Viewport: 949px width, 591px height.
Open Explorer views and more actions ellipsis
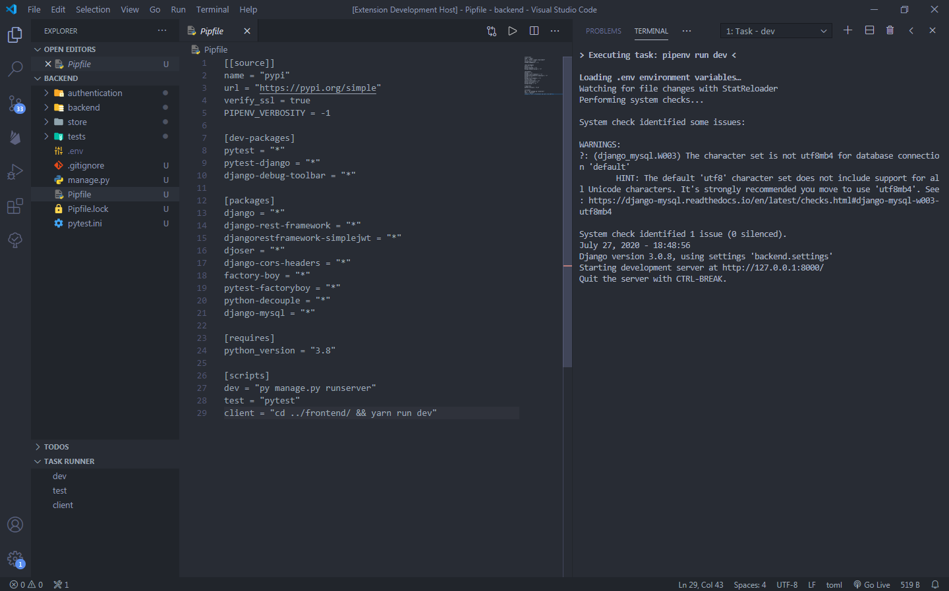tap(162, 31)
